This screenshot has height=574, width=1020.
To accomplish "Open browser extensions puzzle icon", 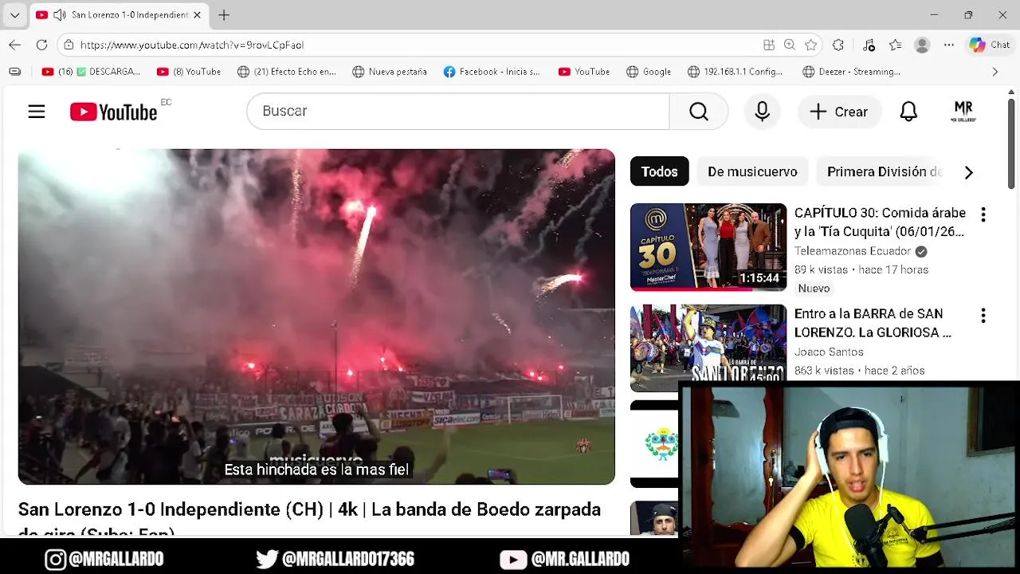I will pyautogui.click(x=838, y=45).
